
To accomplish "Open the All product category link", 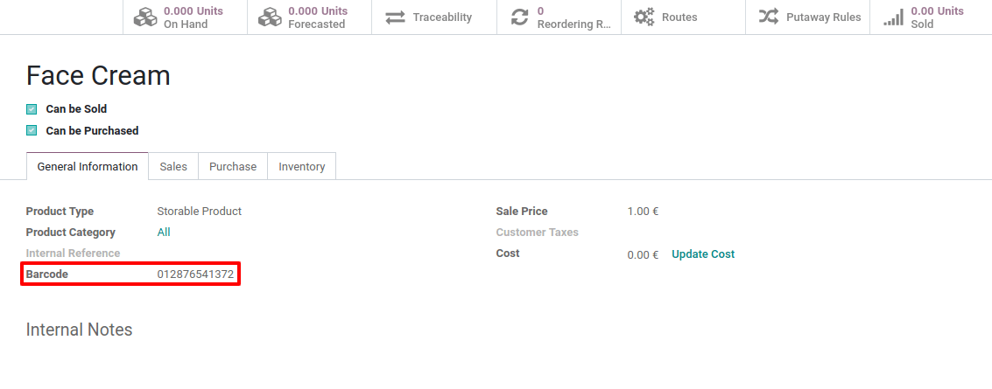I will 164,233.
